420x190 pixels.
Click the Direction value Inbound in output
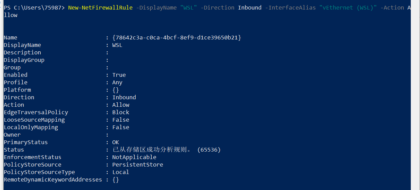124,98
